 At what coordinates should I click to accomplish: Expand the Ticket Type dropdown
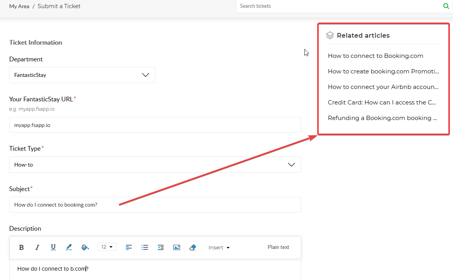coord(155,165)
